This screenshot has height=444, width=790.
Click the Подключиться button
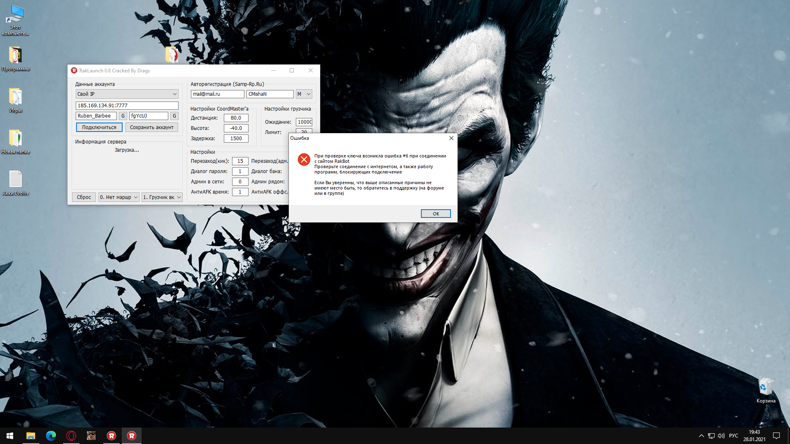click(99, 127)
